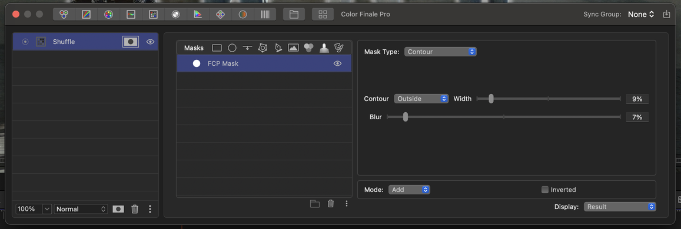Open the Display Result dropdown
This screenshot has width=681, height=229.
[x=620, y=207]
